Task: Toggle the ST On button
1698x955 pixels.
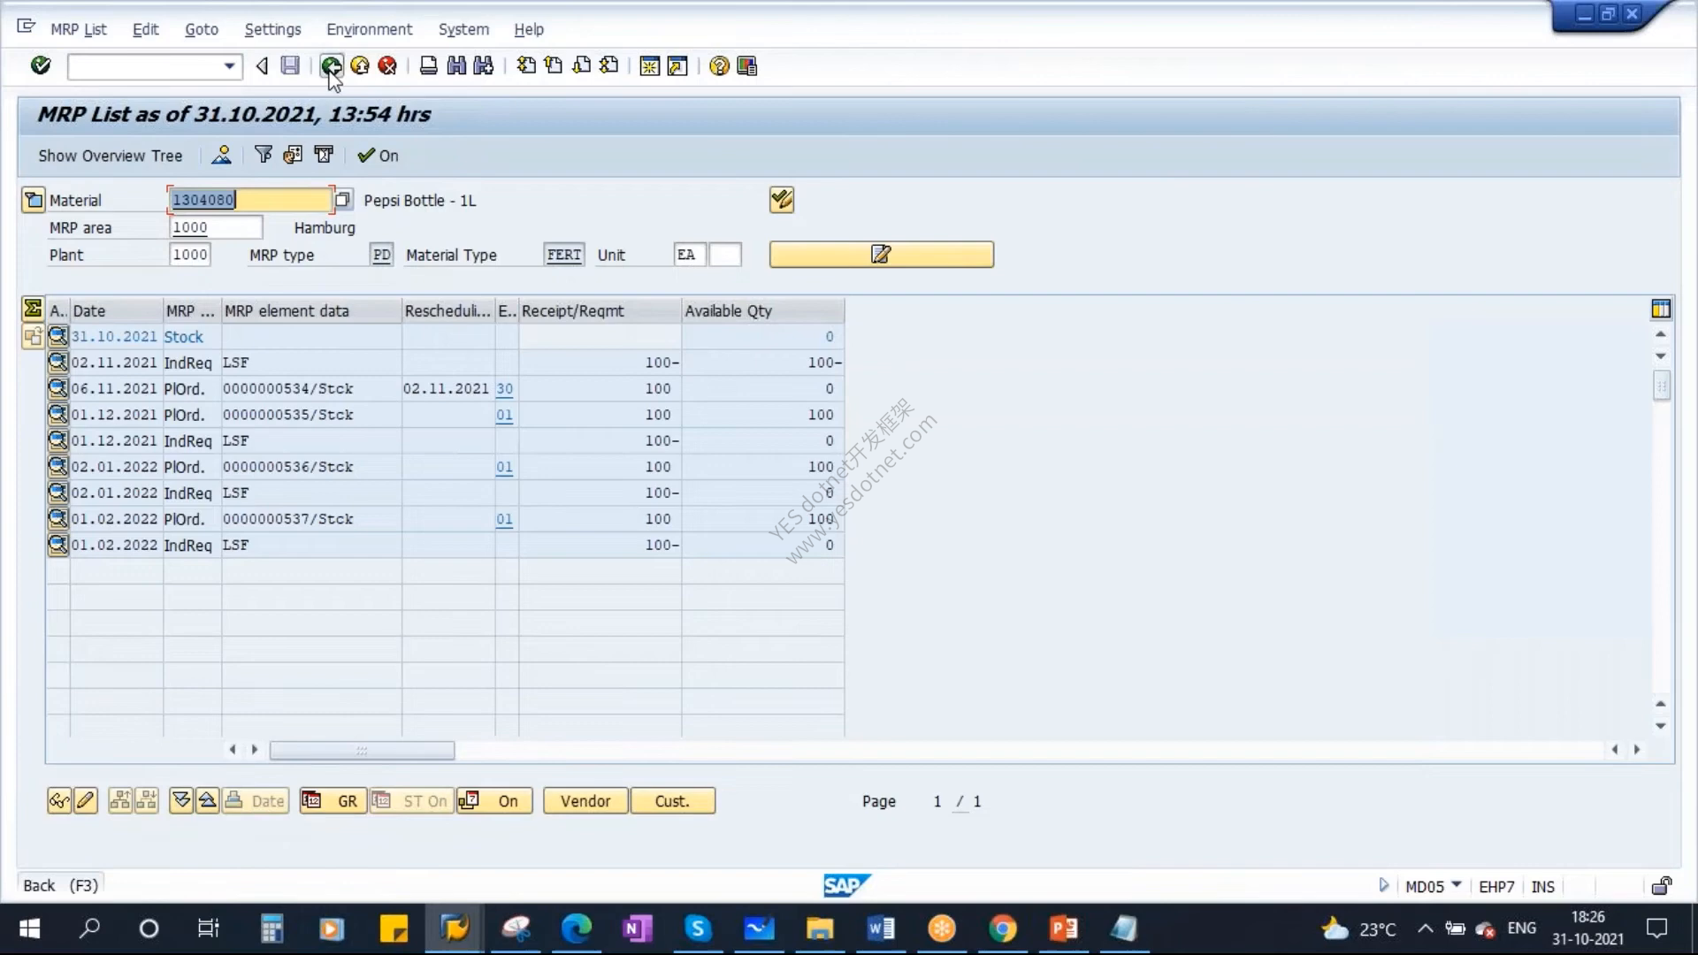Action: pos(411,801)
